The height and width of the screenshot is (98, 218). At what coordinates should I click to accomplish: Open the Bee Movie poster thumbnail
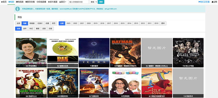click(63, 53)
